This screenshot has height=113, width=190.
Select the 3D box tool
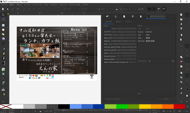pos(3,39)
